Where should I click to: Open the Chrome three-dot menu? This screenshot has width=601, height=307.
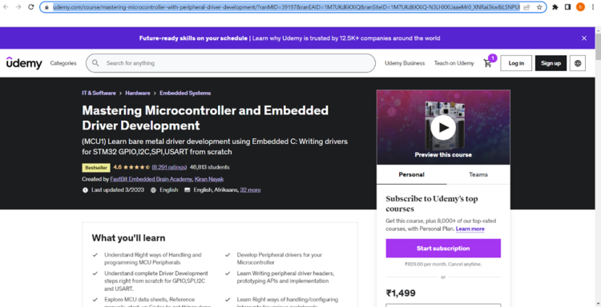[593, 7]
